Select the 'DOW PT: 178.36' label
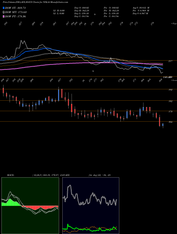177x234 pixels. [16, 16]
